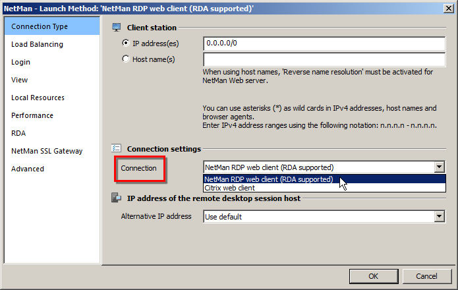
Task: Choose Citrix web client from list
Action: point(229,188)
